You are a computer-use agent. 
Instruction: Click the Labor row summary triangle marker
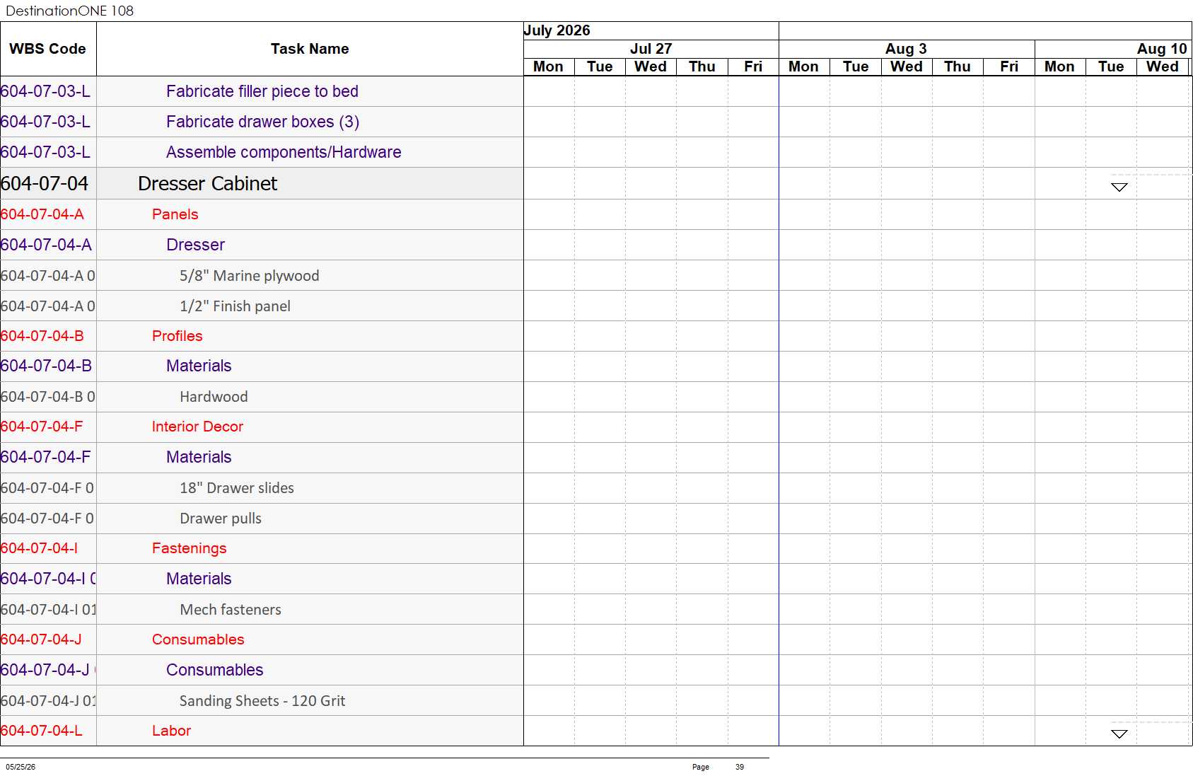tap(1119, 734)
